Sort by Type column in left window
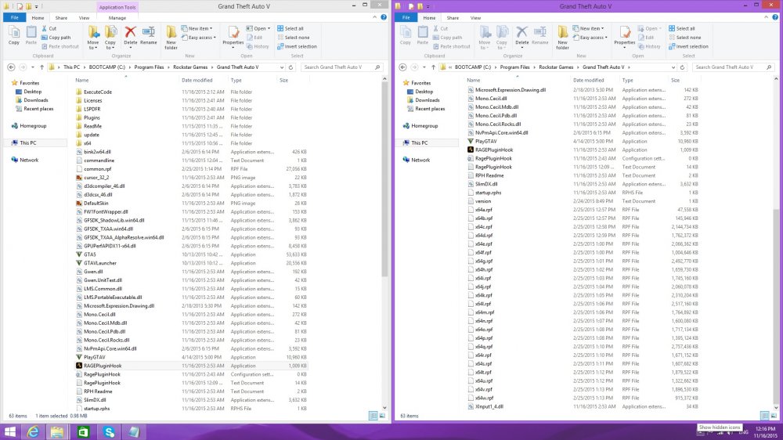 [236, 80]
